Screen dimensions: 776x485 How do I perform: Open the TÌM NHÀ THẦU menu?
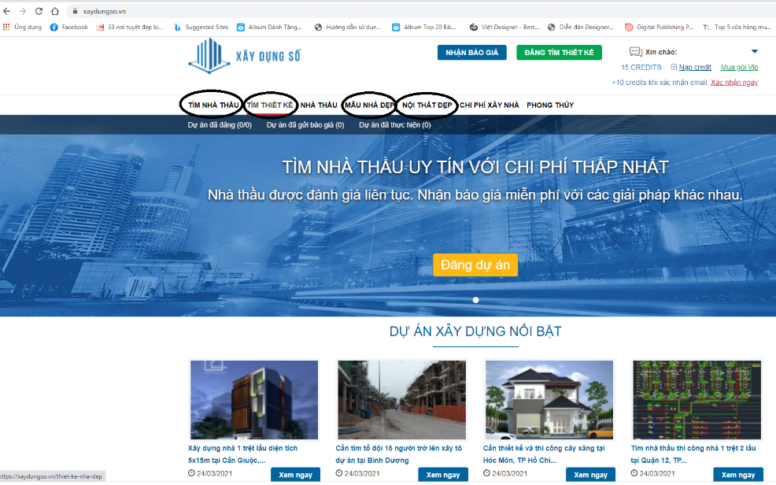pos(212,105)
